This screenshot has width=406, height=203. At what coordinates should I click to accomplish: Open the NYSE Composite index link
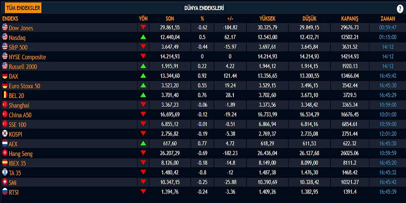(x=27, y=57)
